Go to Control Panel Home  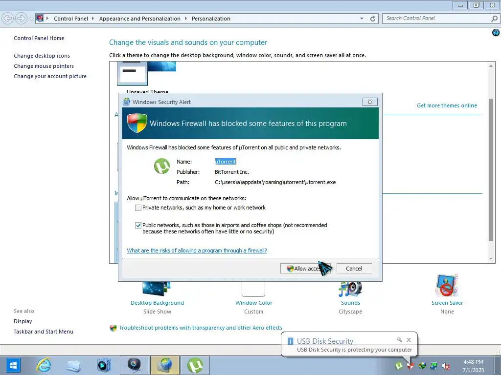coord(39,38)
